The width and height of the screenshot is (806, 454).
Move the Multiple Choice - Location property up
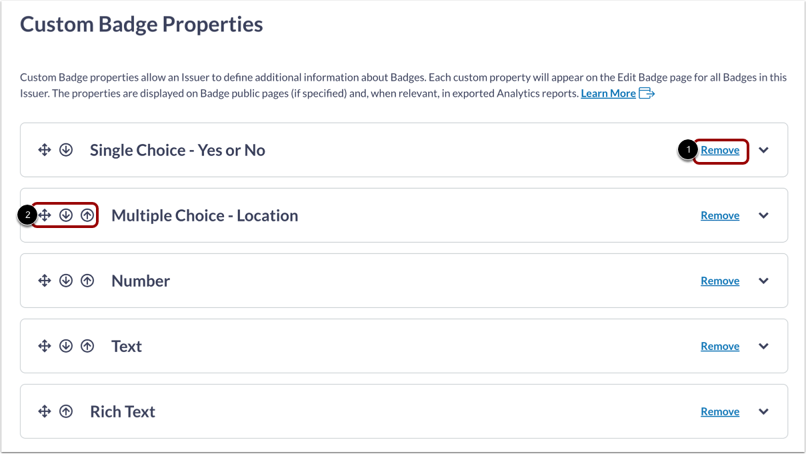[x=87, y=215]
